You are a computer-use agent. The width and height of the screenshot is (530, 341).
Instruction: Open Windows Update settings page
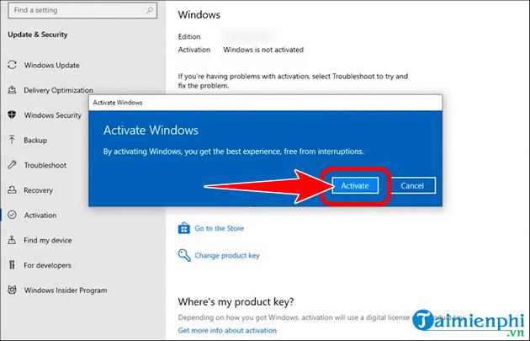pos(51,66)
